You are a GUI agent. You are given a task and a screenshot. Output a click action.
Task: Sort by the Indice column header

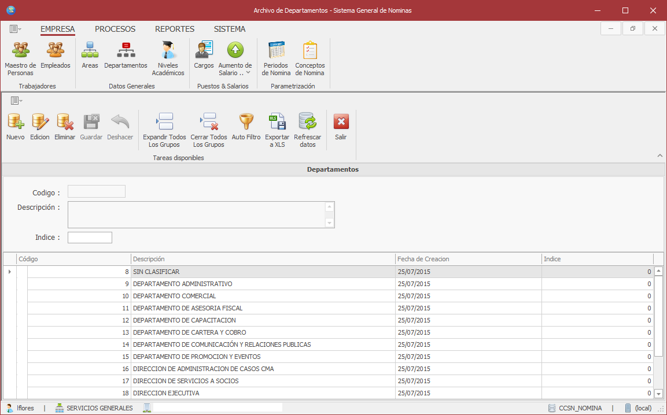coord(598,259)
